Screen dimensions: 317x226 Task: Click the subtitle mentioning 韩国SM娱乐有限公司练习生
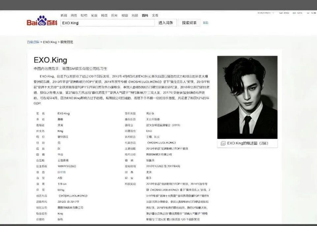coord(71,69)
